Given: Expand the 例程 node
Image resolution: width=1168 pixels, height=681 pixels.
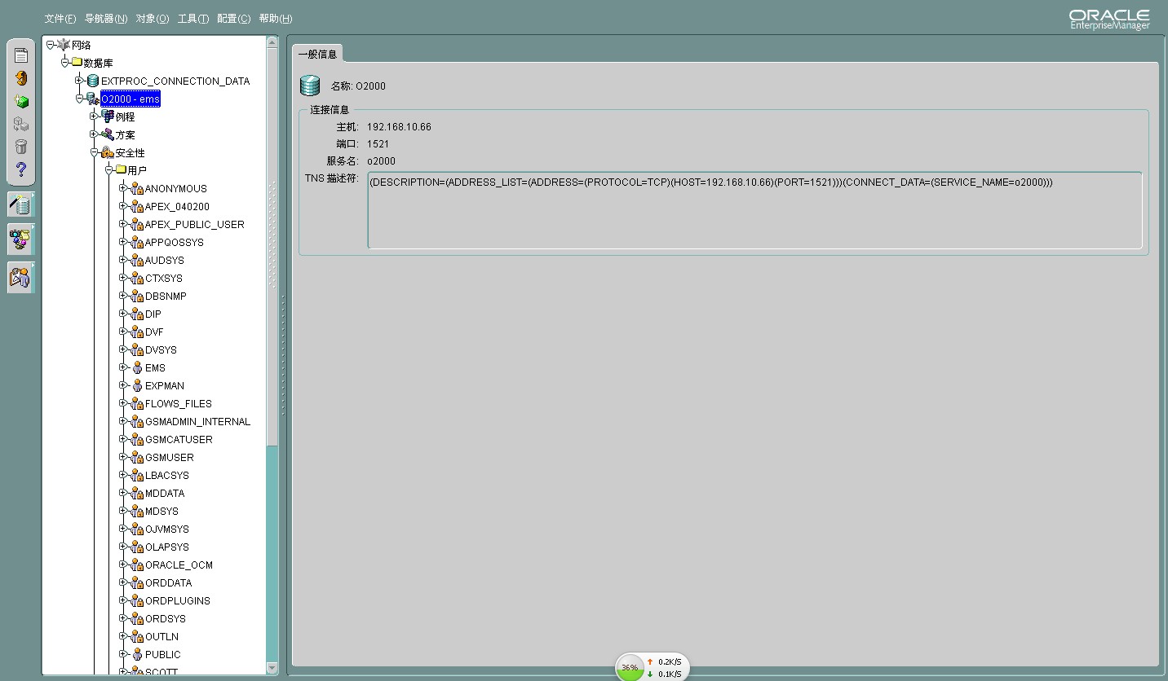Looking at the screenshot, I should coord(94,116).
